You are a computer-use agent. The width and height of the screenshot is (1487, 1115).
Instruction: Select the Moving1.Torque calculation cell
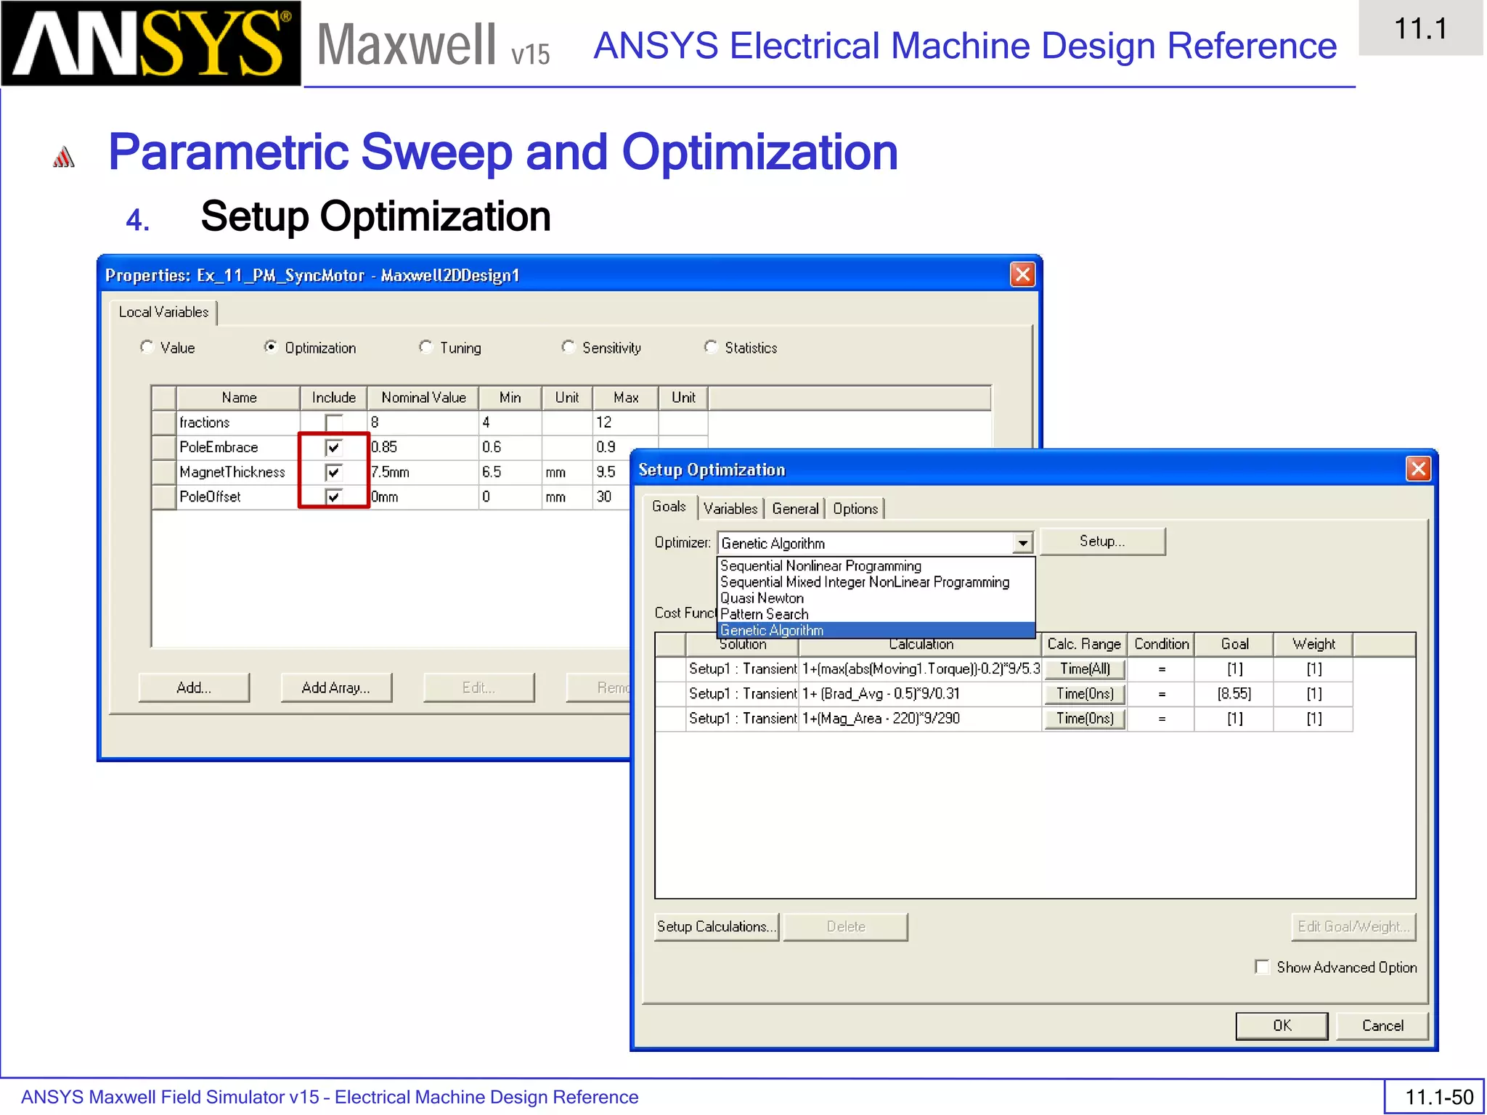(x=921, y=669)
